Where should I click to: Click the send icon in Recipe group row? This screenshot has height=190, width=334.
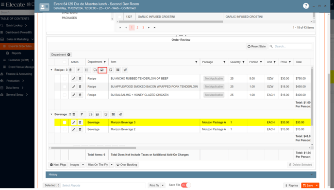[x=125, y=70]
